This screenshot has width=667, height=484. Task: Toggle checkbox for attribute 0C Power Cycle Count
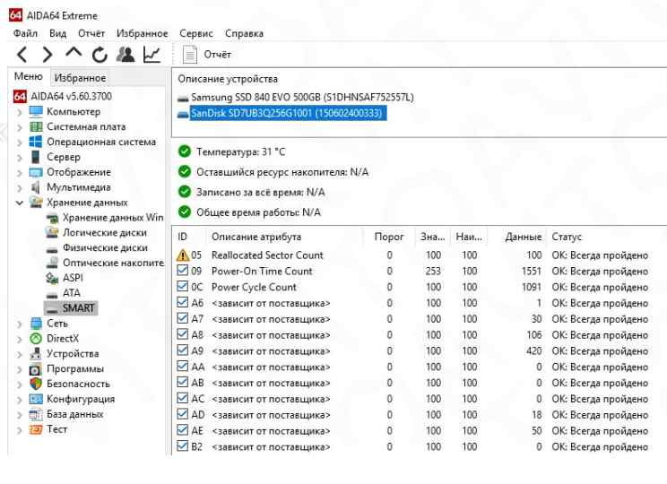(x=183, y=286)
